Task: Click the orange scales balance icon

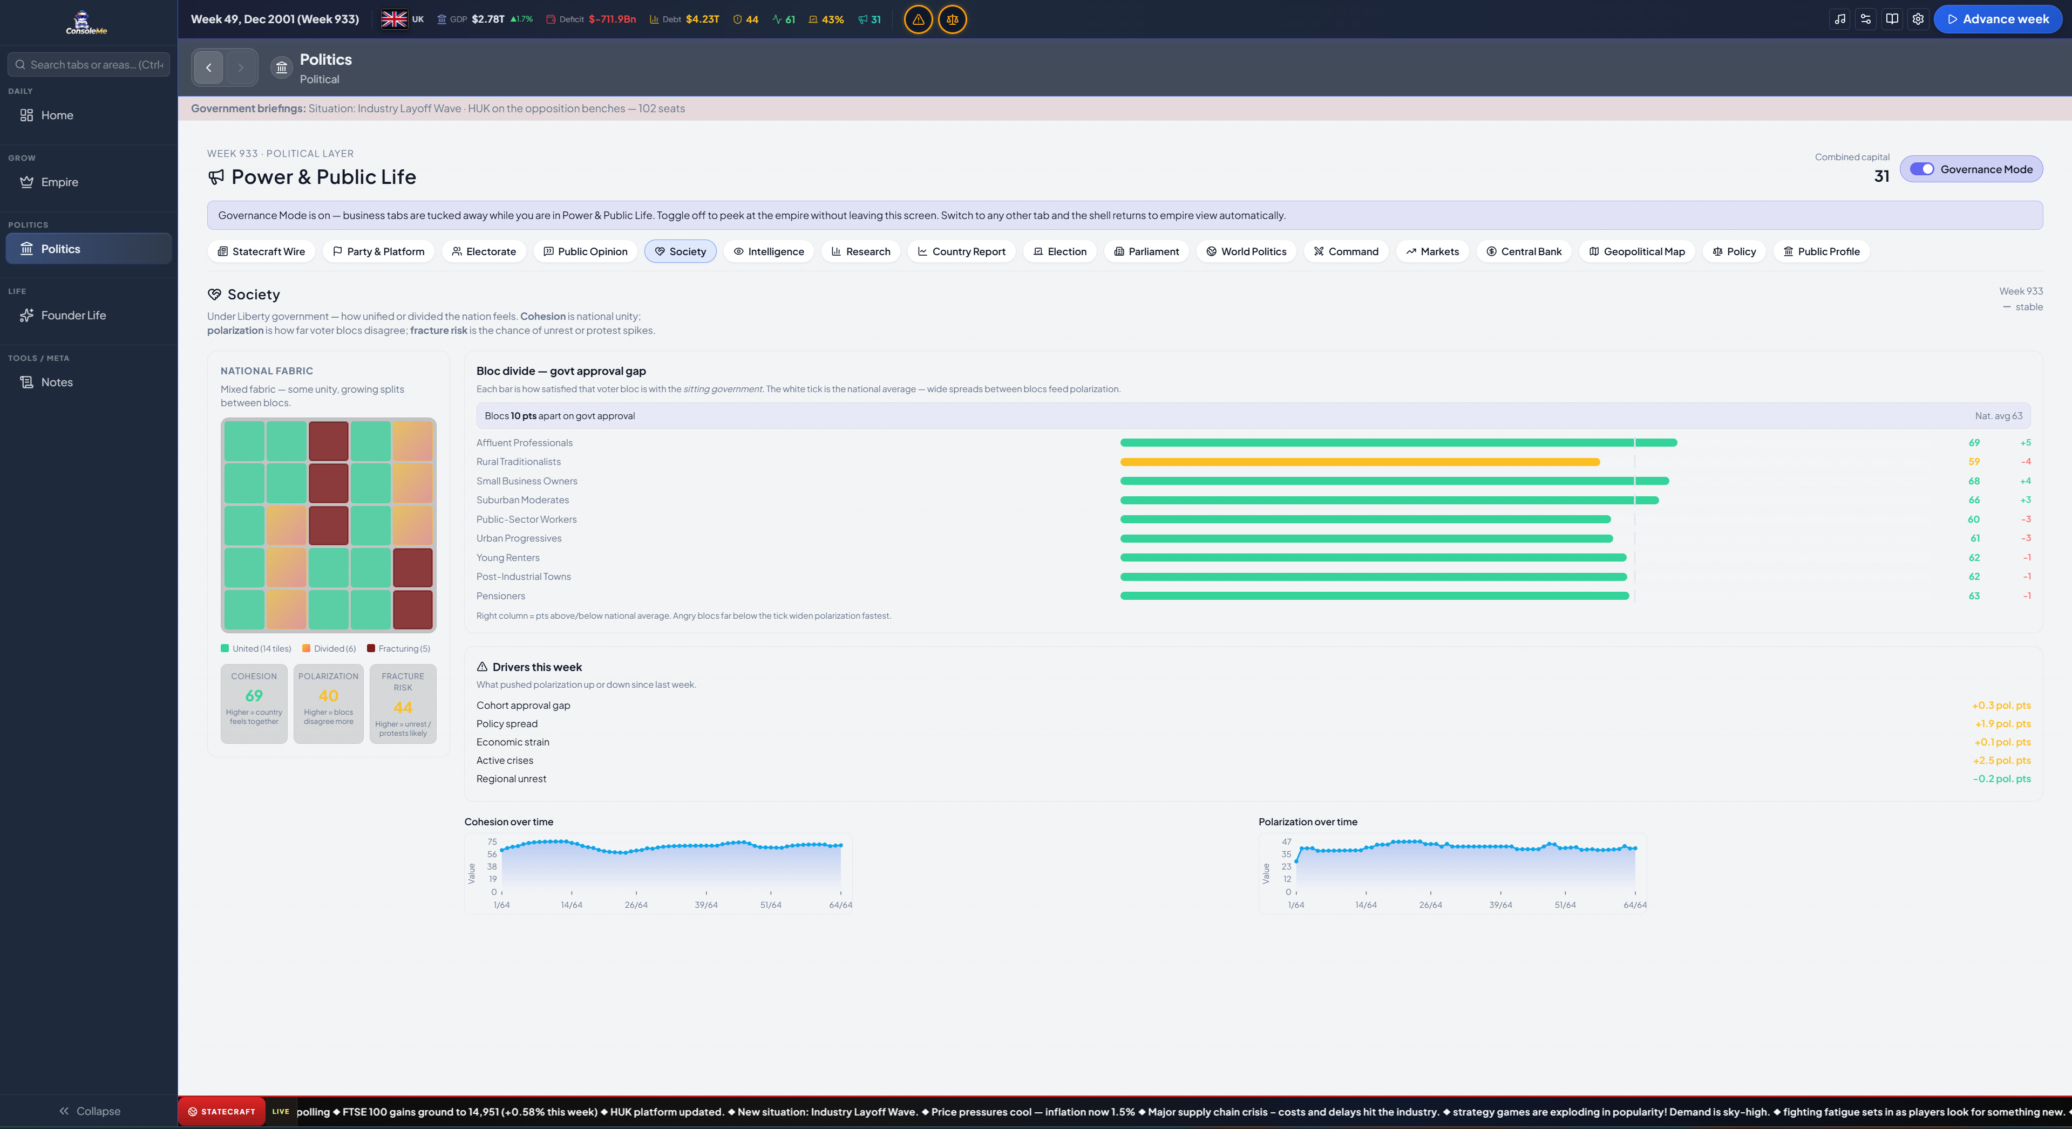Action: point(953,19)
